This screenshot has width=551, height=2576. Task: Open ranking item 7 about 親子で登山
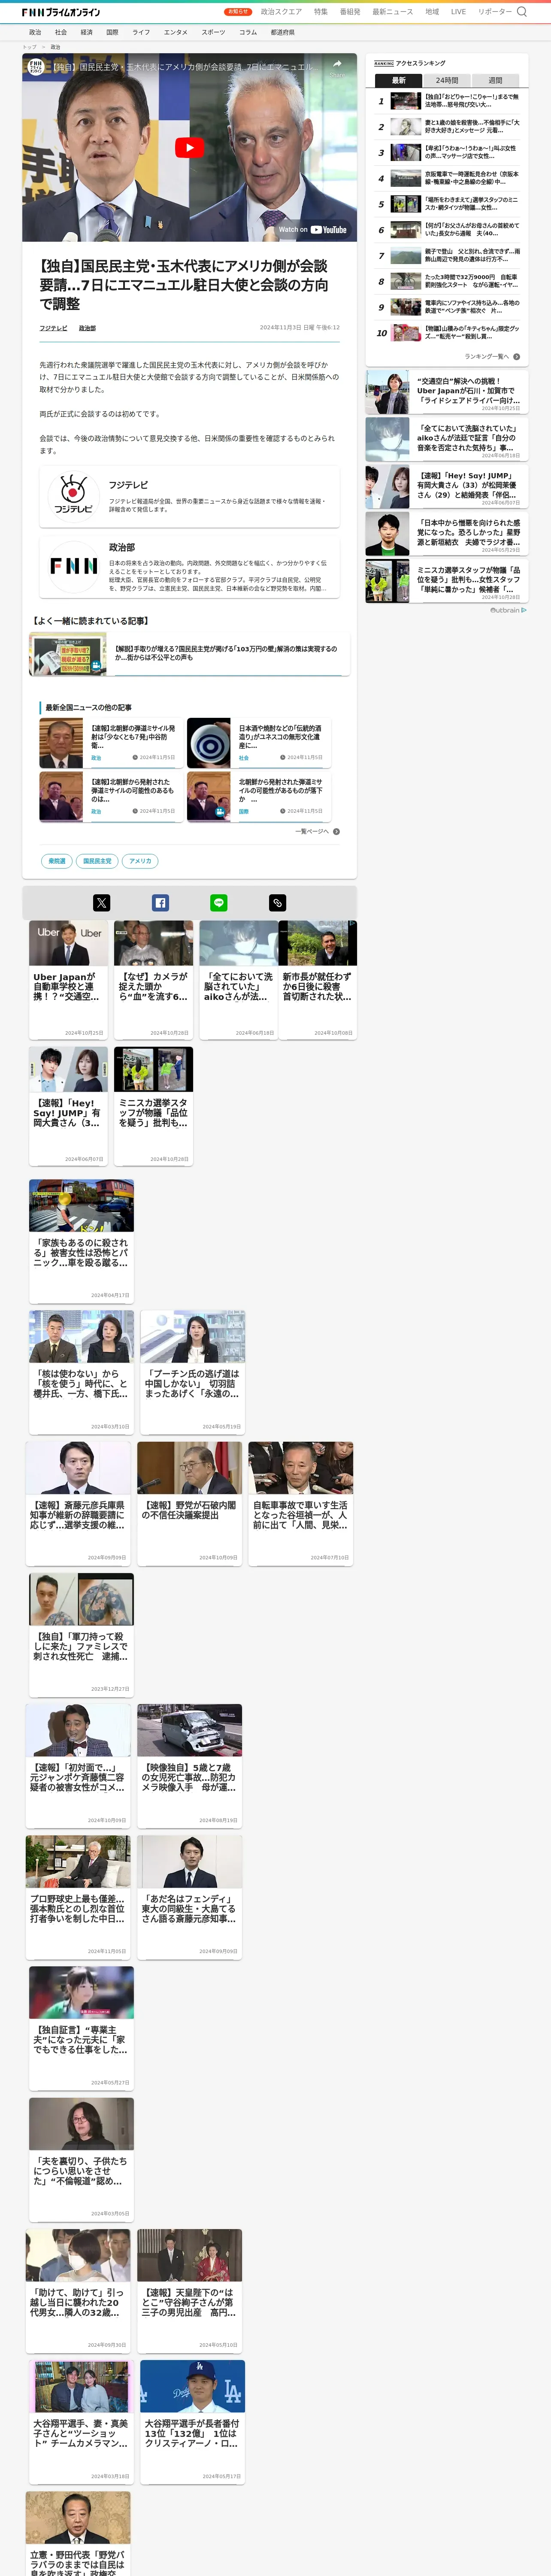[x=447, y=256]
